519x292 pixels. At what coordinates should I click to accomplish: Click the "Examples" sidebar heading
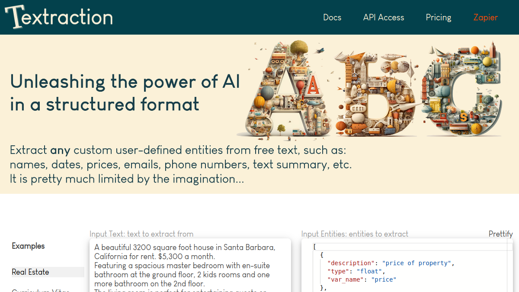pos(28,246)
